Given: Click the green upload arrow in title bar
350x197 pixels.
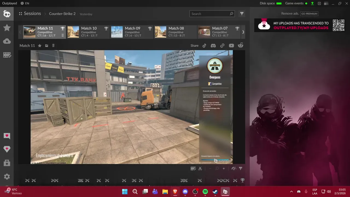Looking at the screenshot, I should (x=312, y=3).
